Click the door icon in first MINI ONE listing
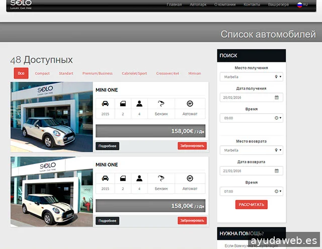This screenshot has height=249, width=322. click(x=122, y=104)
